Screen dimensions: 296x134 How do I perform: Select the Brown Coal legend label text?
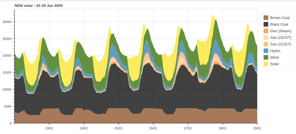[280, 18]
